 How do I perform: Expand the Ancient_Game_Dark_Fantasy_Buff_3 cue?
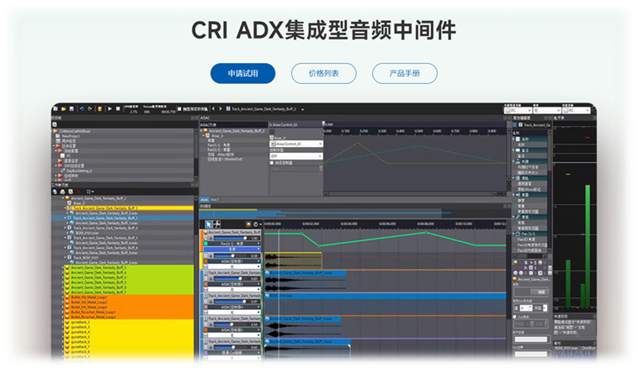coord(63,268)
